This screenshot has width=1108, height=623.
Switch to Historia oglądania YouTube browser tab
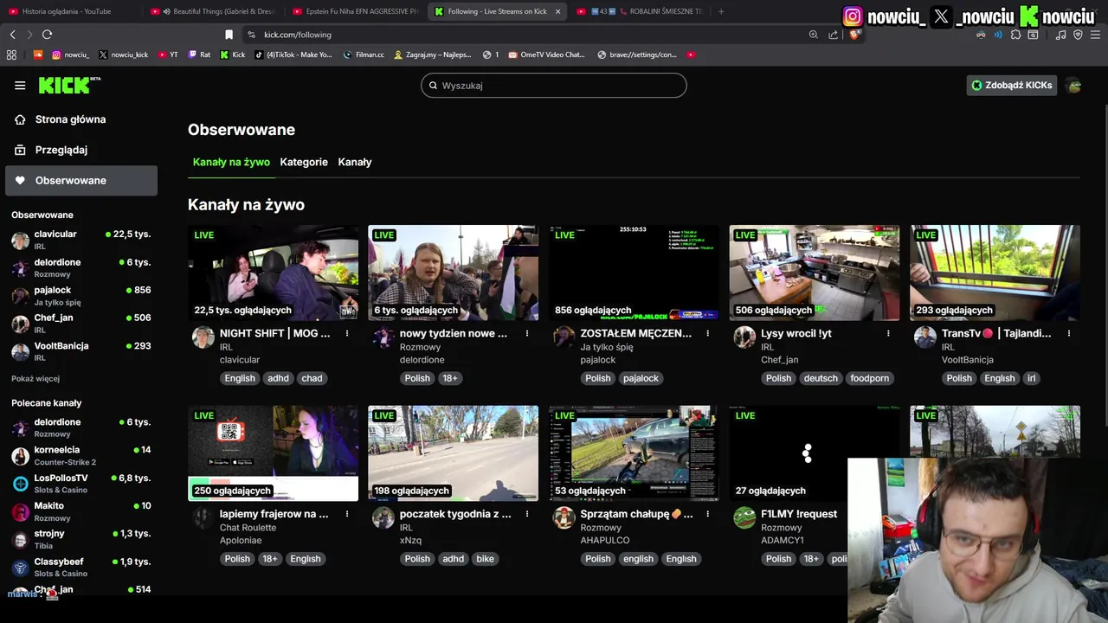[x=68, y=11]
